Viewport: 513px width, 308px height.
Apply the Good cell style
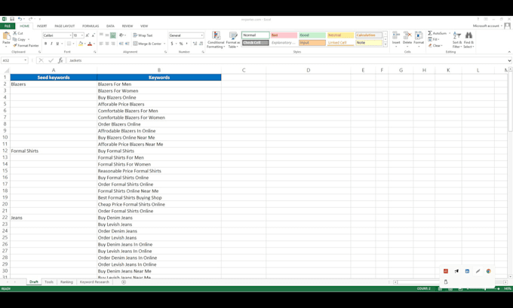click(312, 35)
